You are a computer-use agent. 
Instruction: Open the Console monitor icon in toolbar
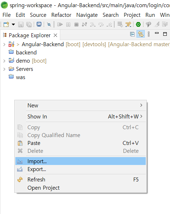(39, 24)
